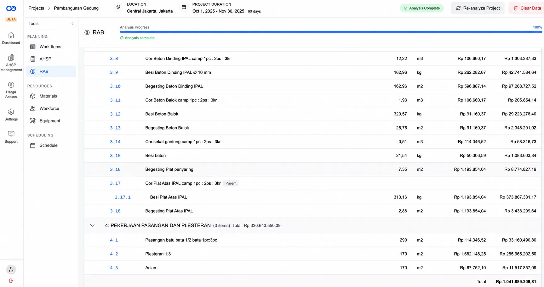Click Pambangunan Gedung breadcrumb
544x287 pixels.
76,8
